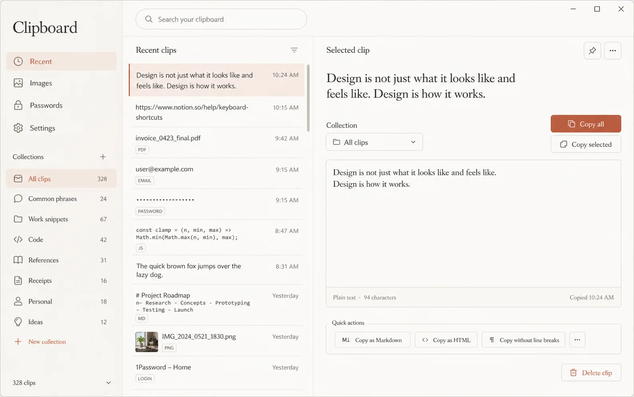Select the notion.so keyboard-shortcuts URL clip
The height and width of the screenshot is (397, 634).
(x=217, y=112)
